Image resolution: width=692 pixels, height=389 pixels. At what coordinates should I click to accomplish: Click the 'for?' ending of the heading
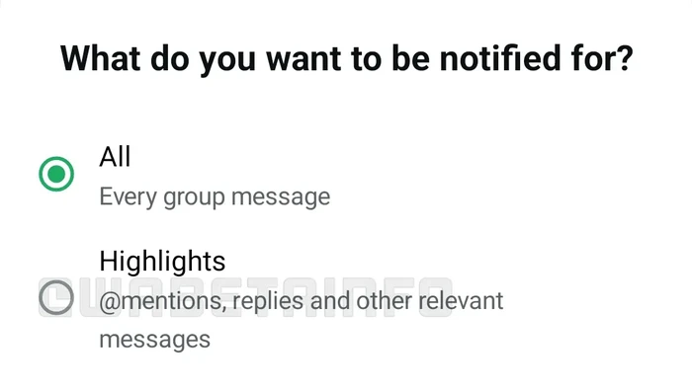coord(602,58)
